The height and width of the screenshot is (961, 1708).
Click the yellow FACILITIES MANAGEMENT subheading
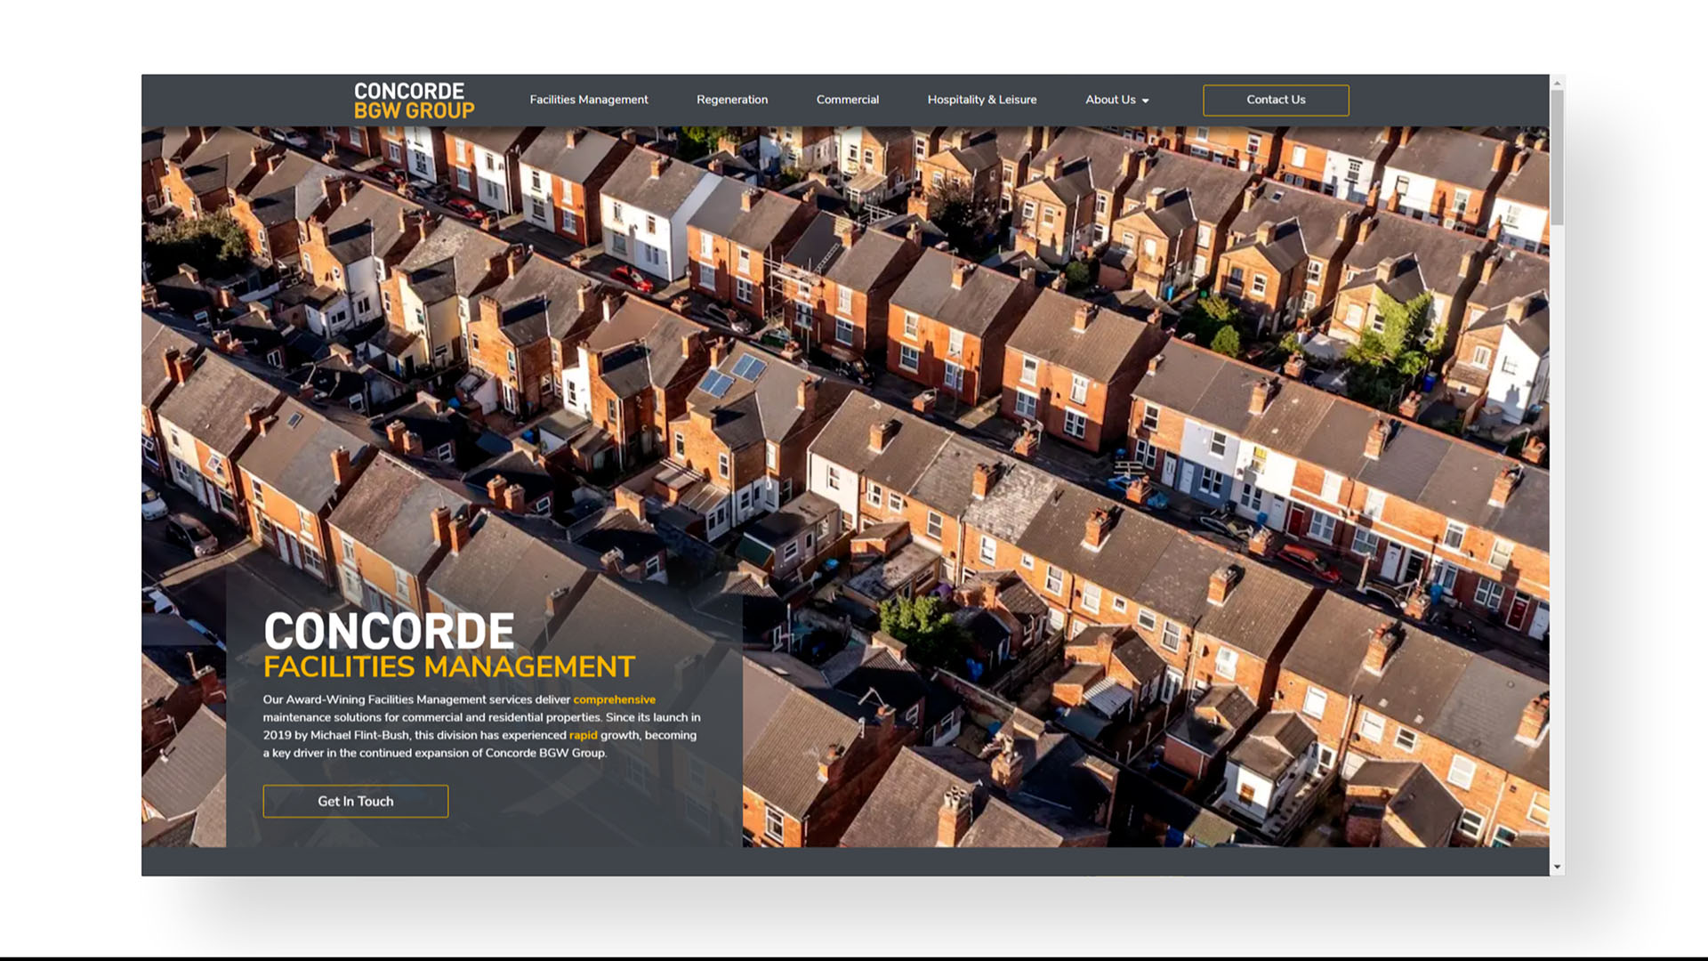pos(448,666)
